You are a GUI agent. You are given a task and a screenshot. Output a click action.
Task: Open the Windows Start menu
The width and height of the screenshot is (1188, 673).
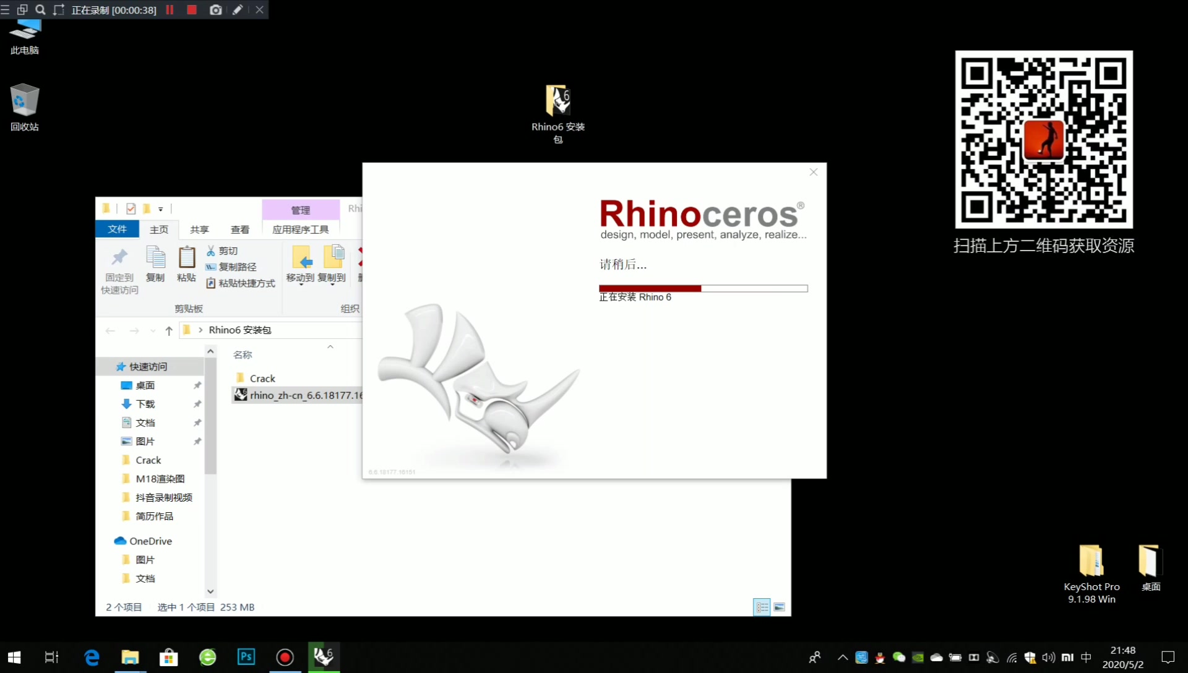point(14,657)
